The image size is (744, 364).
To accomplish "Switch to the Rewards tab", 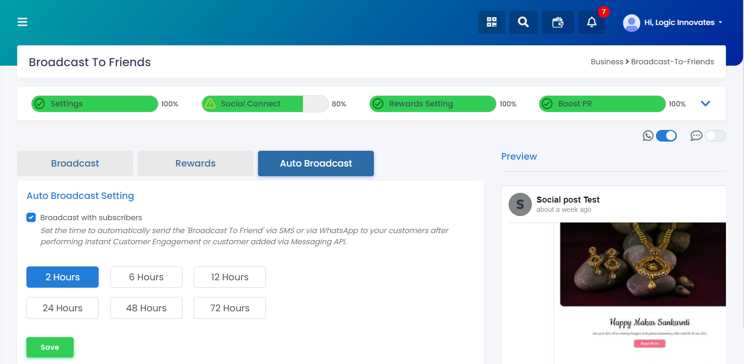I will 195,163.
